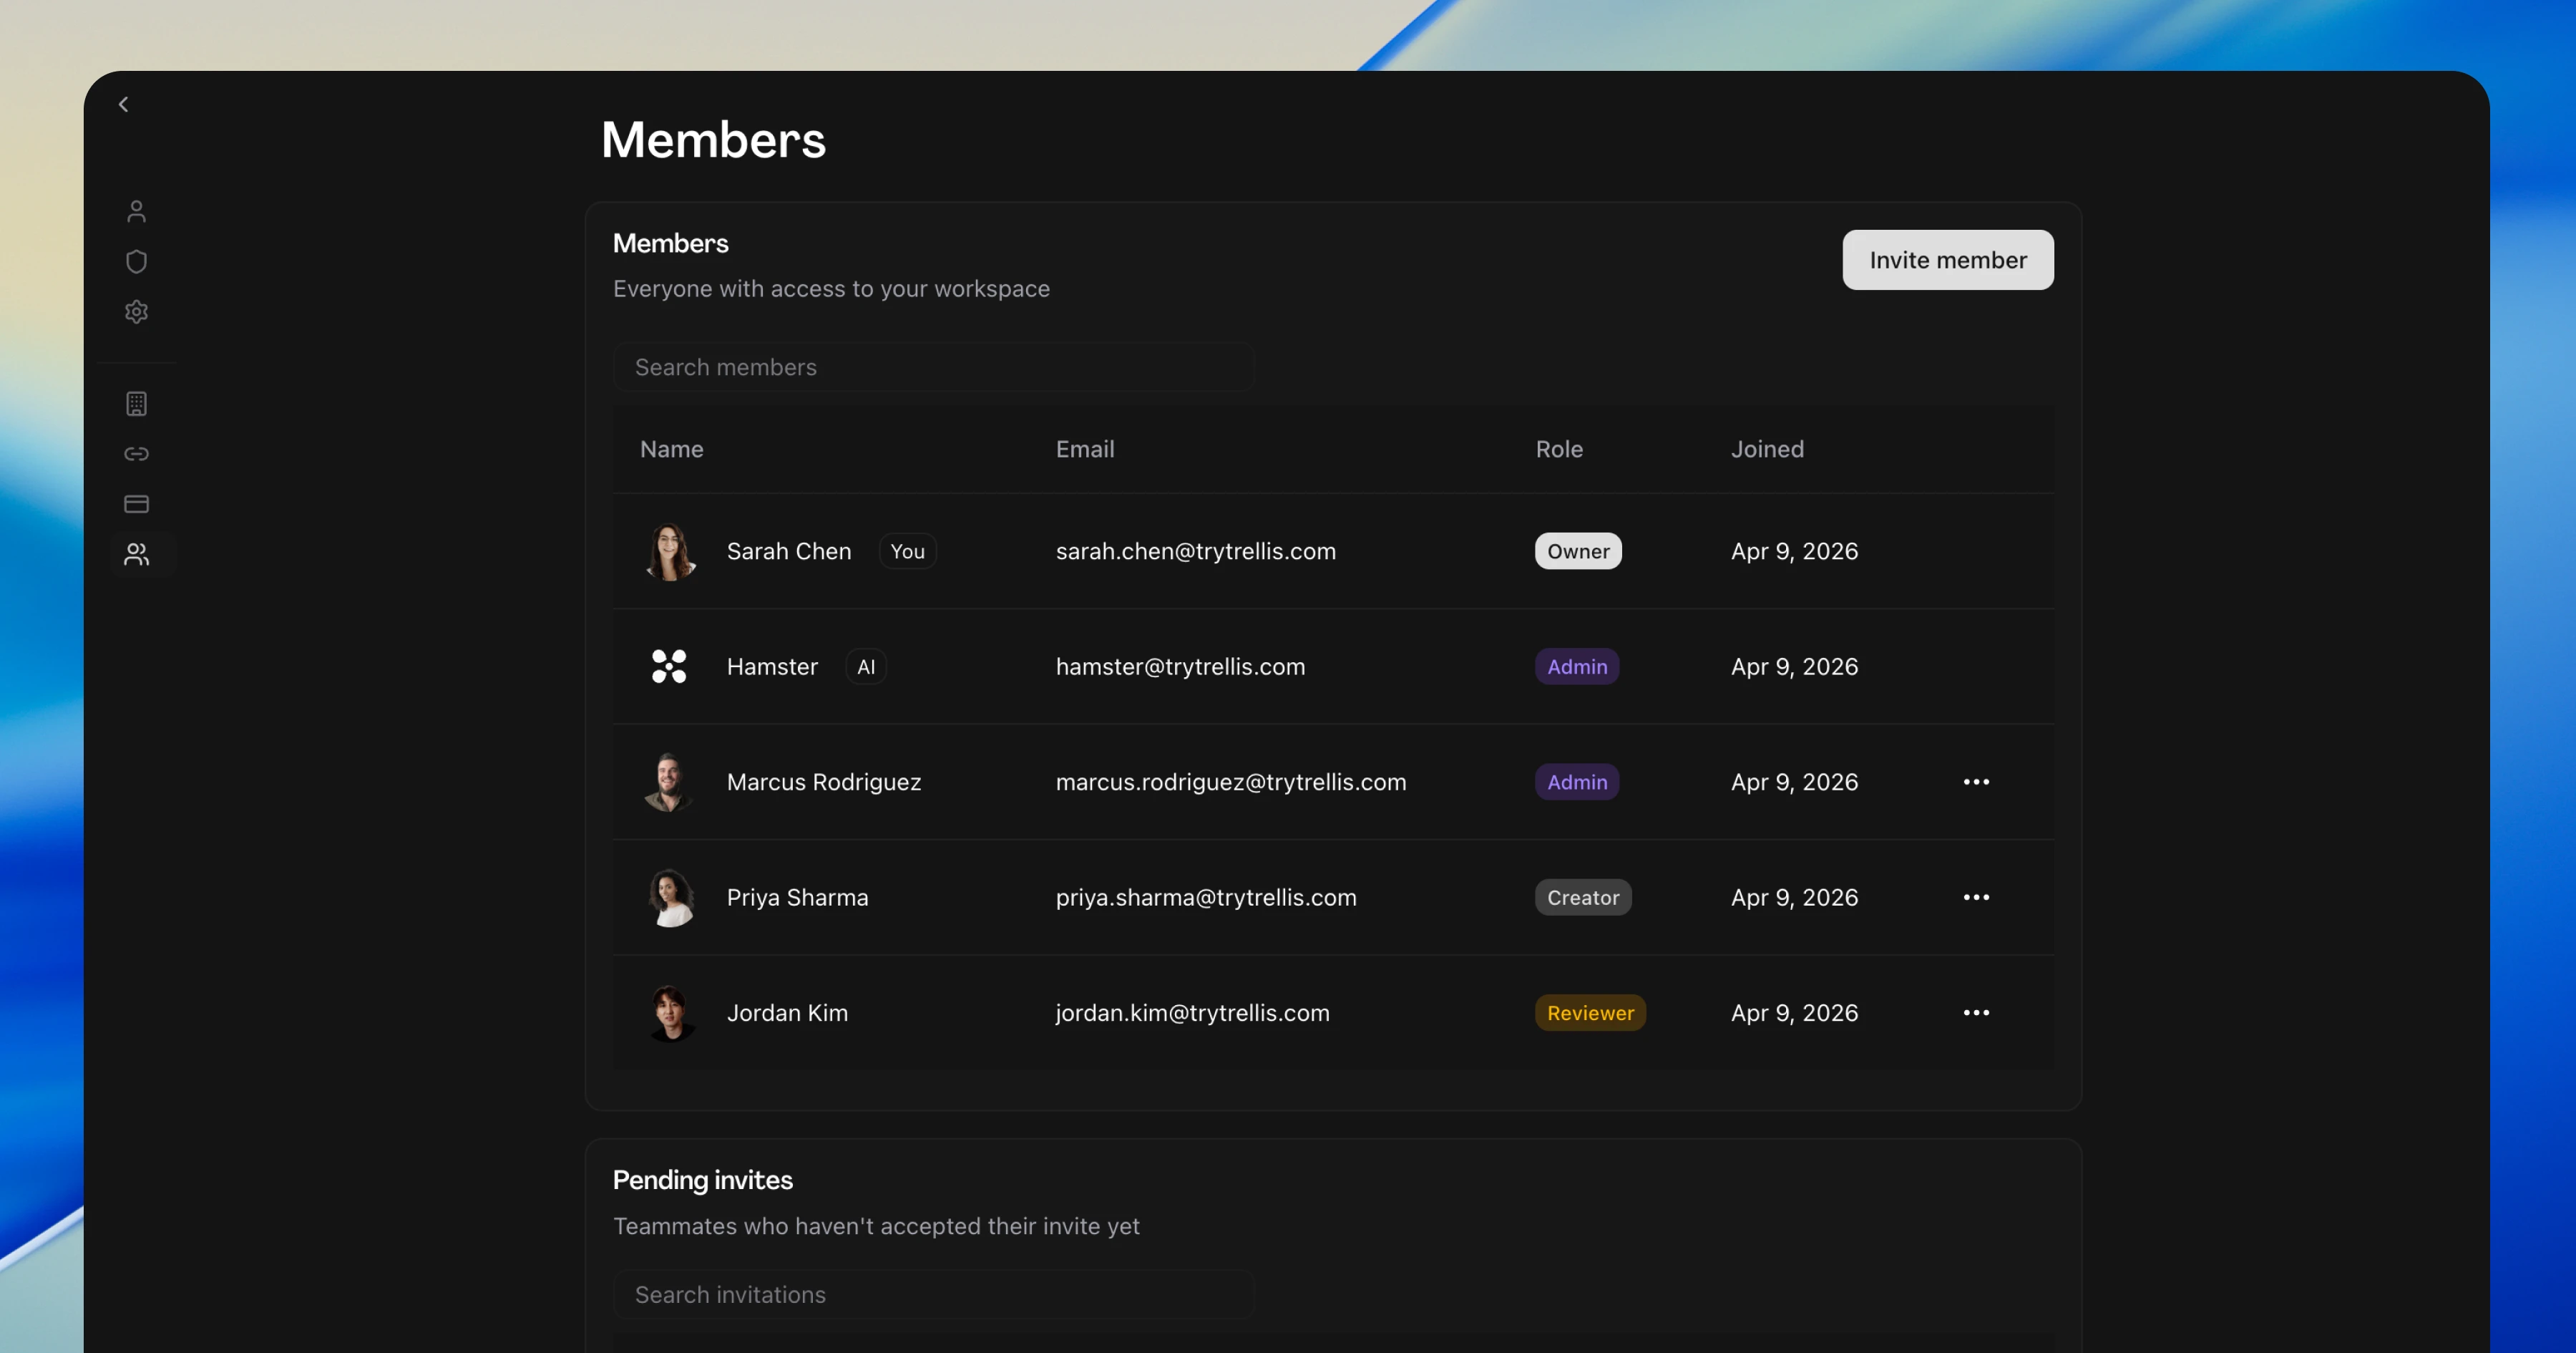Click Hamster's Admin role badge
The image size is (2576, 1353).
(x=1576, y=666)
